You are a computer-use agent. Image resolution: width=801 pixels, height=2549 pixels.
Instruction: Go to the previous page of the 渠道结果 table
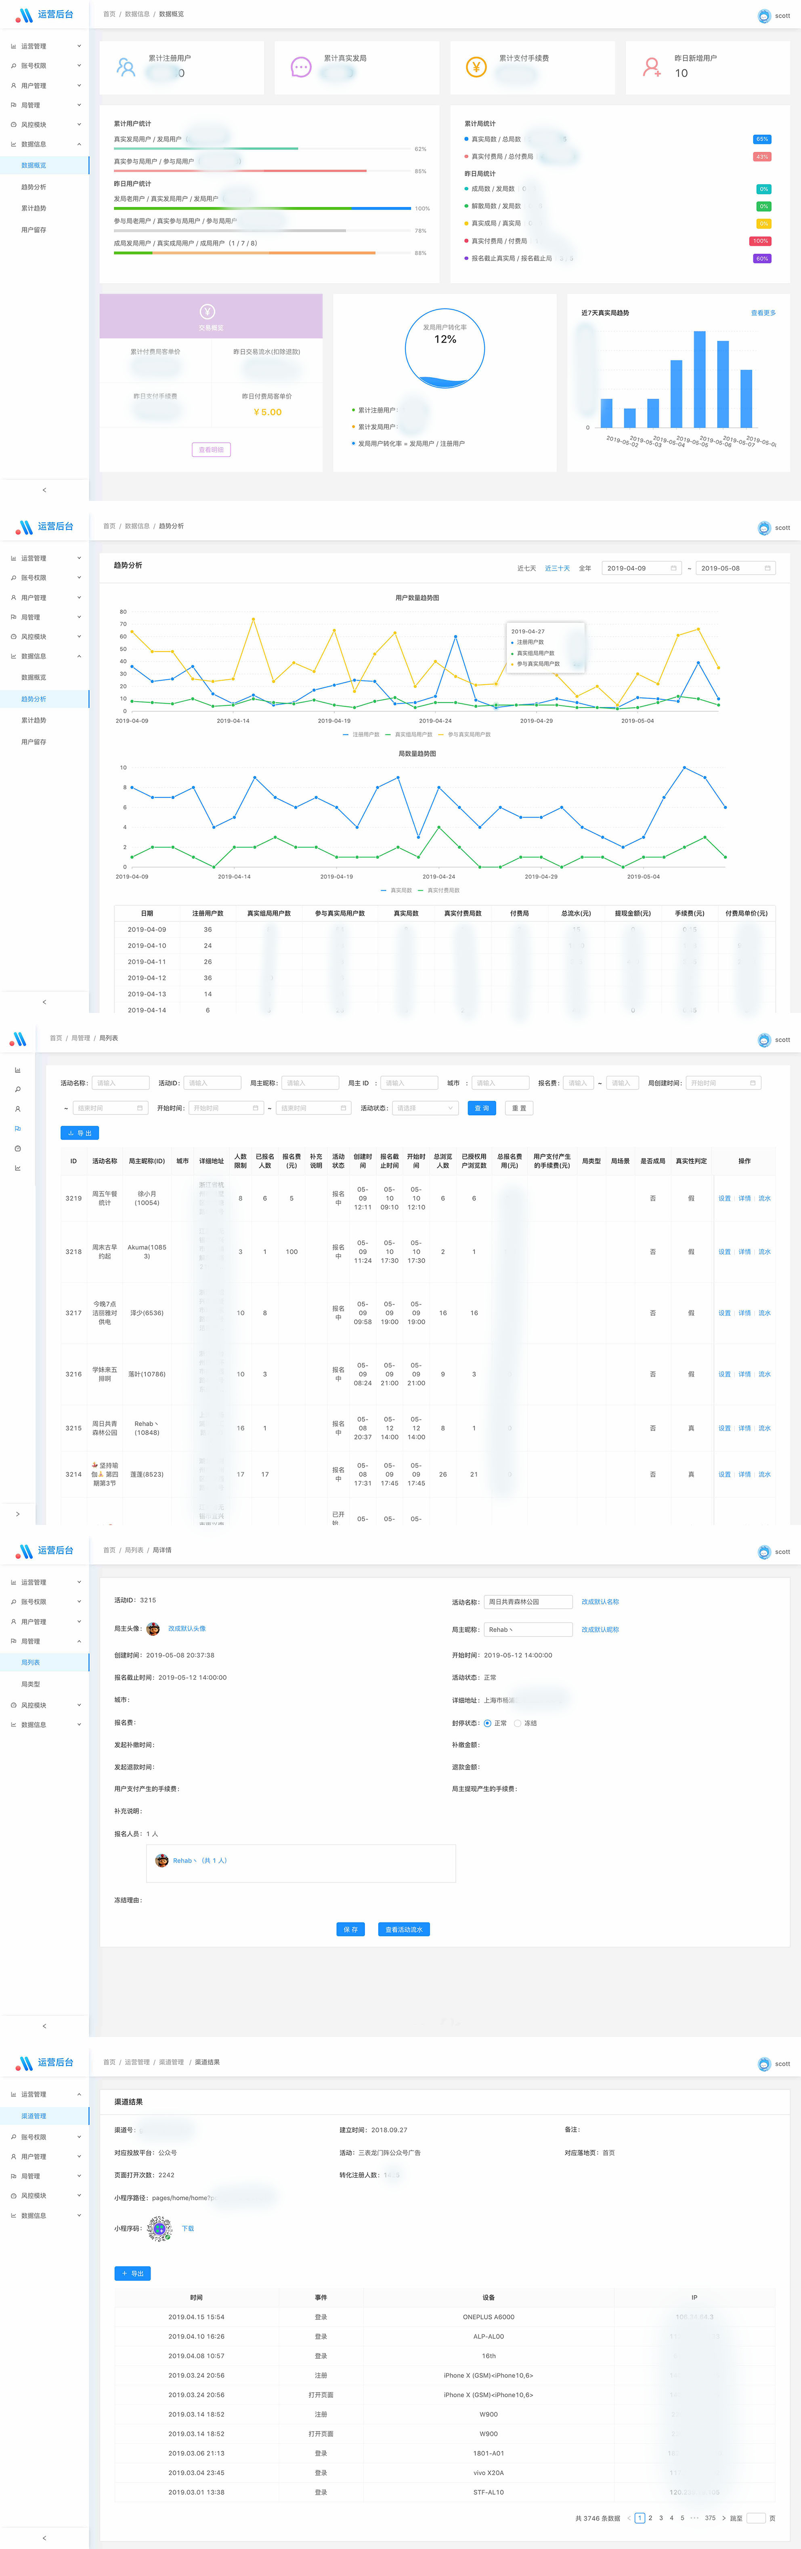point(629,2518)
